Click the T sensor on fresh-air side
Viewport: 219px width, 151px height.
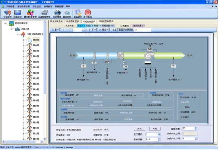pos(83,66)
